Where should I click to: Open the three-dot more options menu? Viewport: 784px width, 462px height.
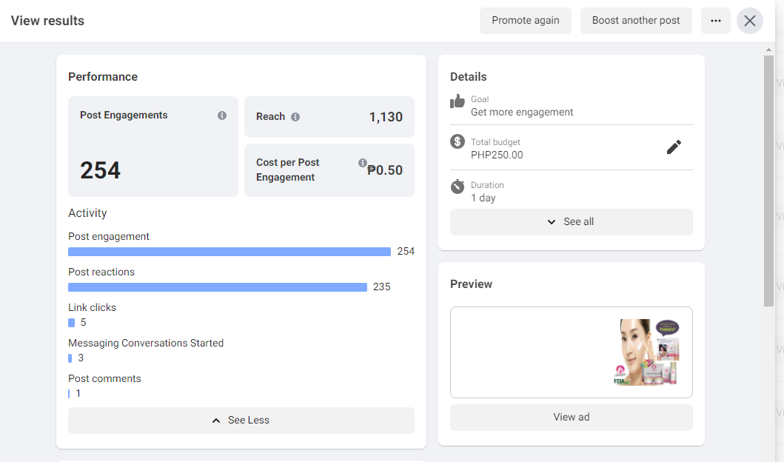716,21
